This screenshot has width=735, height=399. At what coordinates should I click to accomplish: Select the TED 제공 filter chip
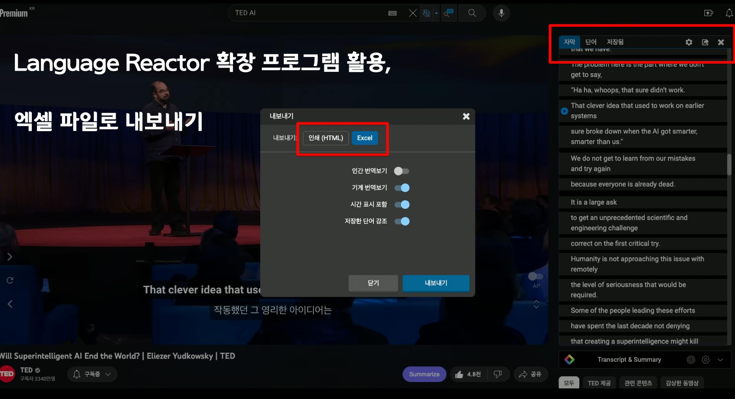tap(599, 383)
